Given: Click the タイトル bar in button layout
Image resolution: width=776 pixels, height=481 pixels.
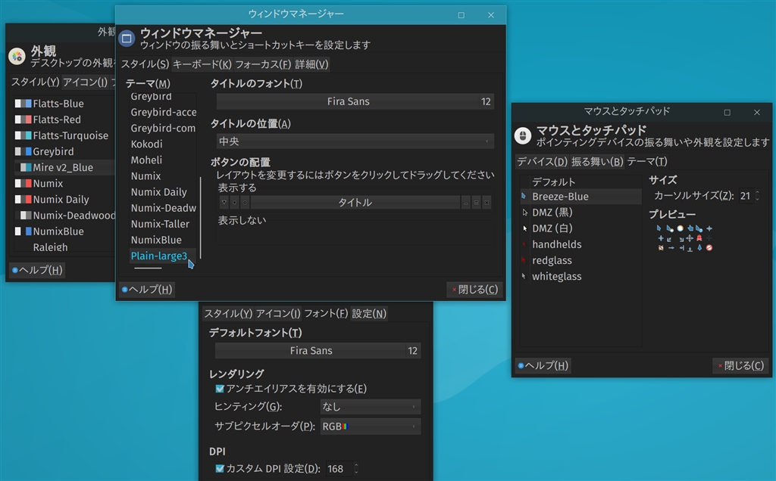Looking at the screenshot, I should click(355, 203).
